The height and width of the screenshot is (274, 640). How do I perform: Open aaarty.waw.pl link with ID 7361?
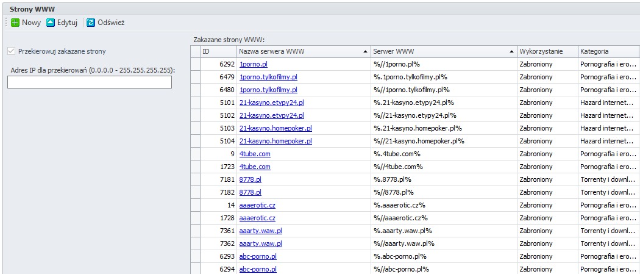[x=260, y=231]
